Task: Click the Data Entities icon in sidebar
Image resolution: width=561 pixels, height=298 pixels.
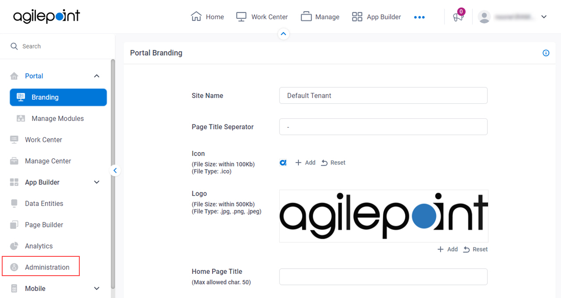Action: pos(14,203)
